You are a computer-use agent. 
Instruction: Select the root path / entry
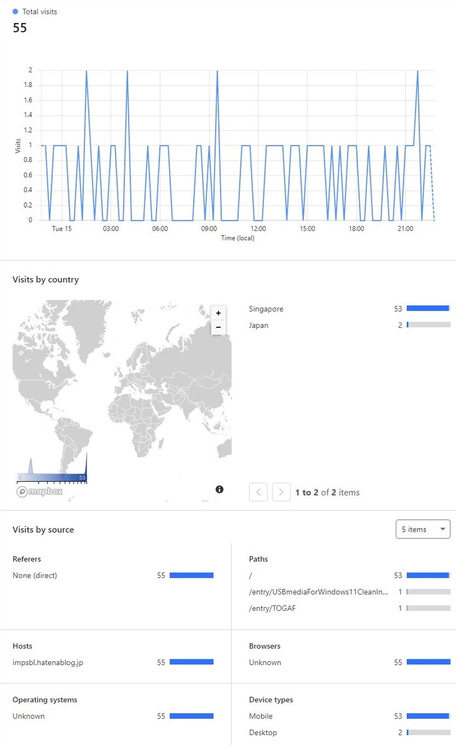[250, 576]
